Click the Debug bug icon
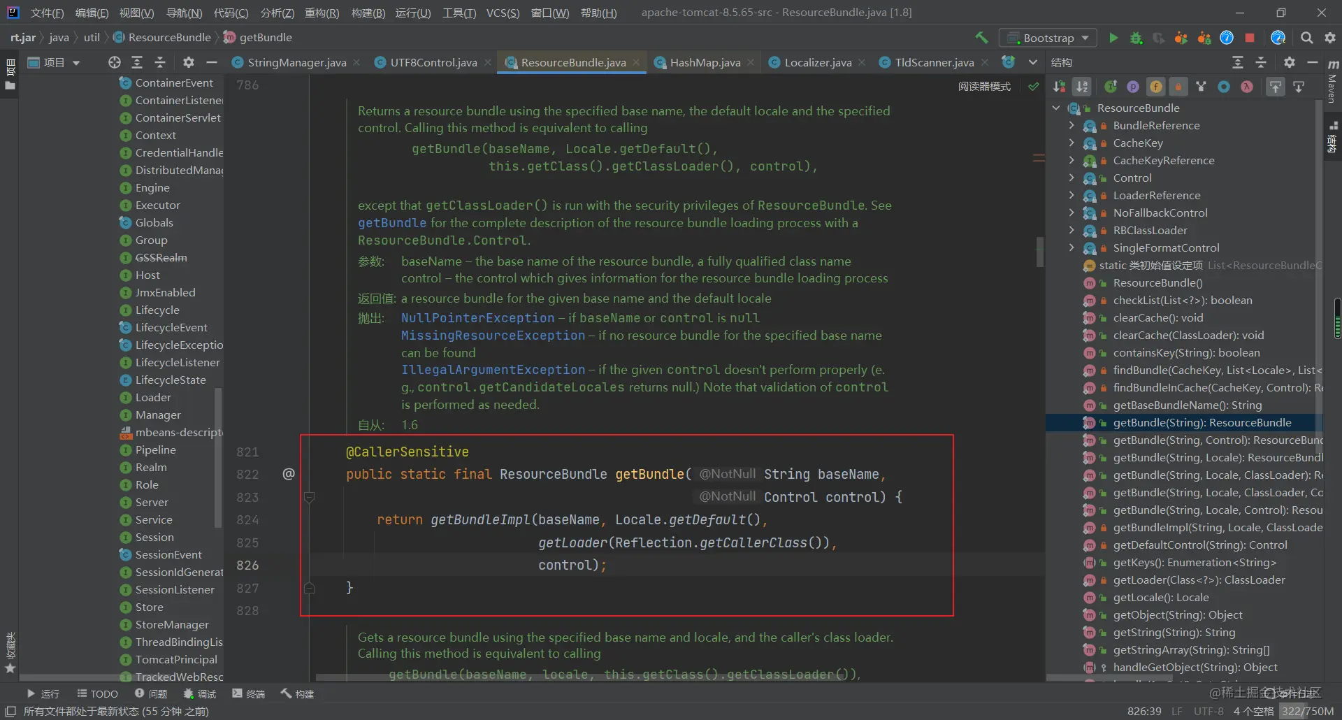The image size is (1342, 720). [x=1137, y=38]
